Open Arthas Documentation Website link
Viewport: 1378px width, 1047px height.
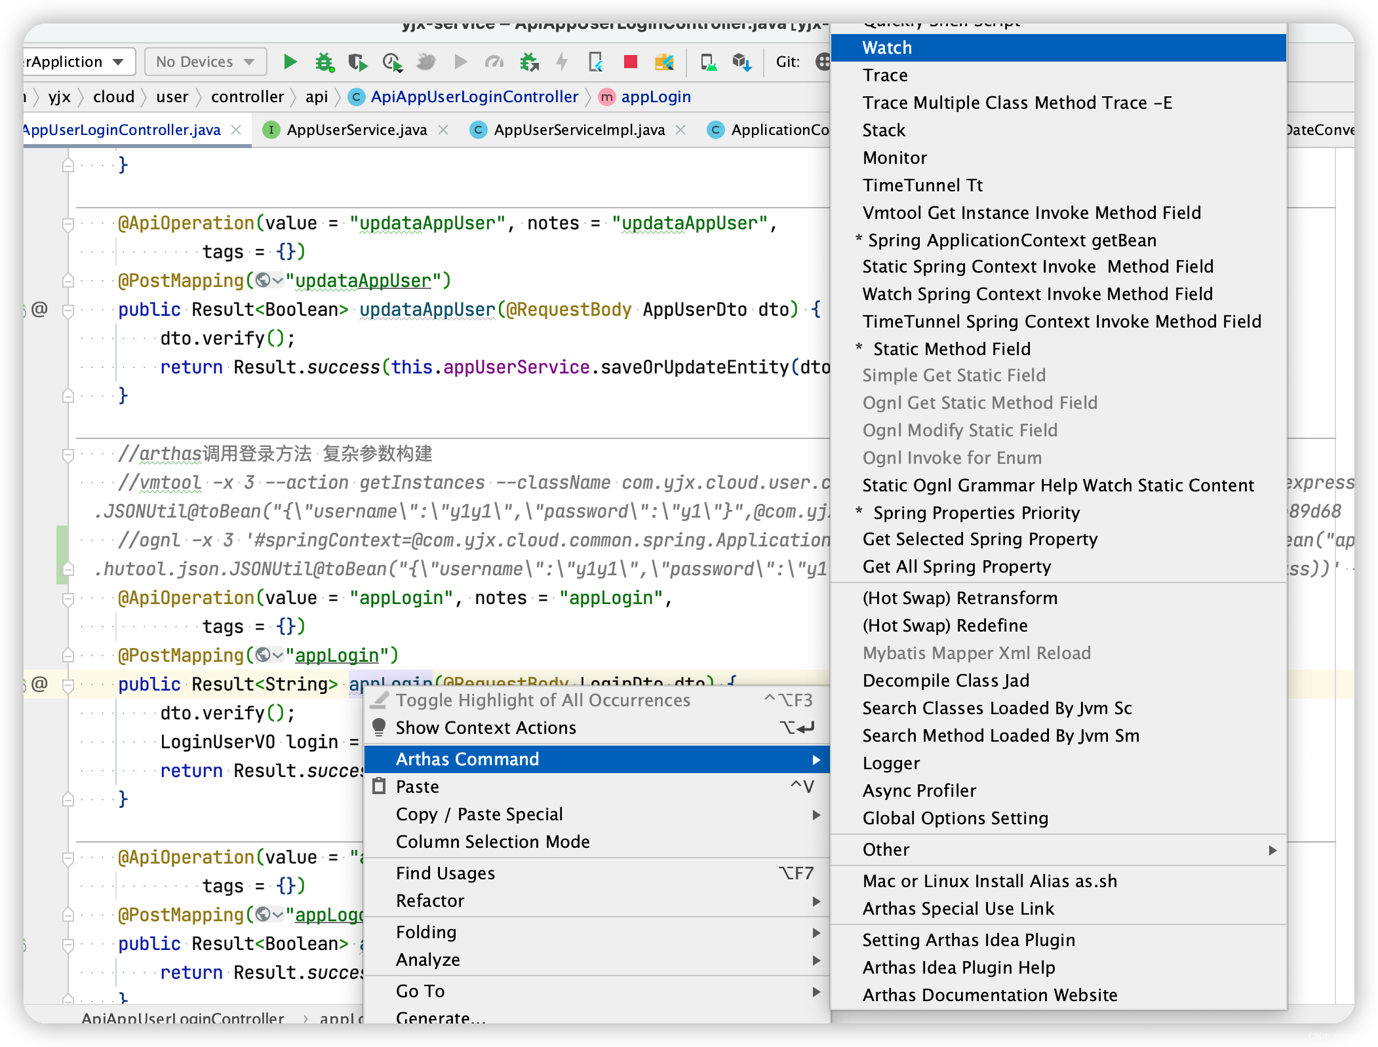point(1058,995)
